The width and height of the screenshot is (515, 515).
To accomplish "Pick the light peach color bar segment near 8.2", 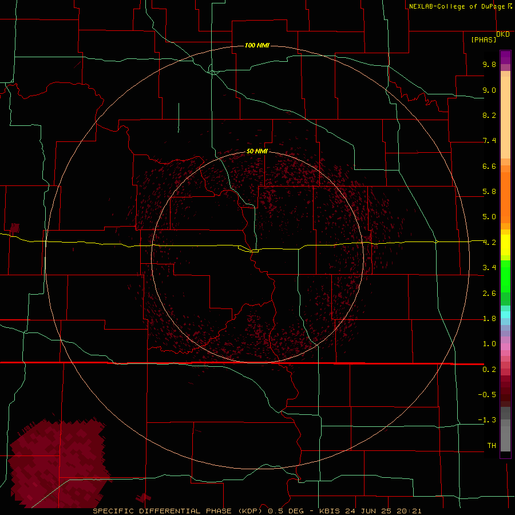I will (x=505, y=117).
